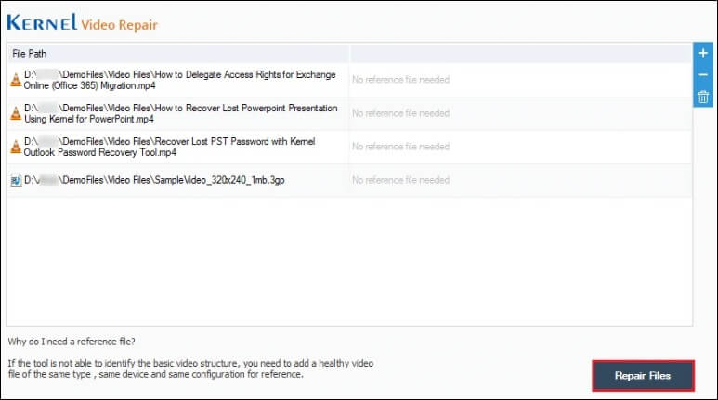Click reference file cell for SampleVideo 3gp row
Image resolution: width=718 pixels, height=400 pixels.
521,180
